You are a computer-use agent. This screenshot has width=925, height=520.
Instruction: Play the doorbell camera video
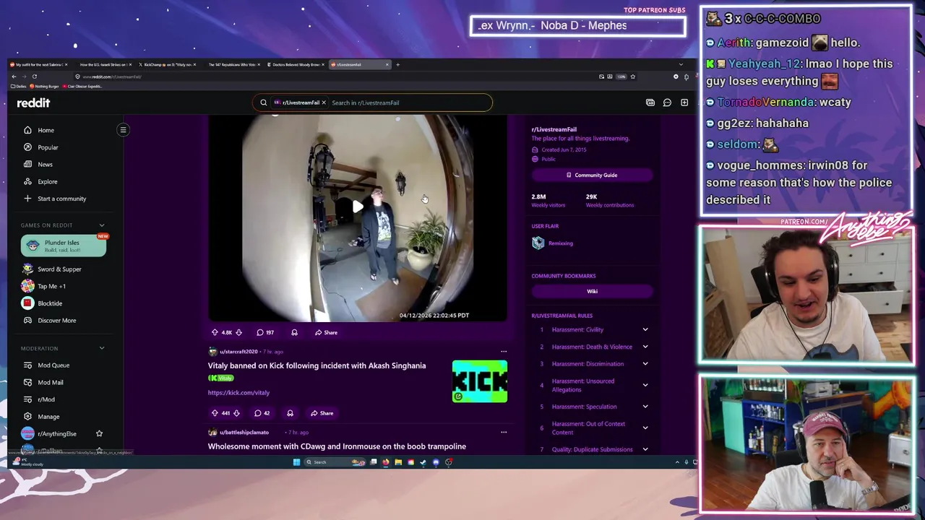coord(358,207)
